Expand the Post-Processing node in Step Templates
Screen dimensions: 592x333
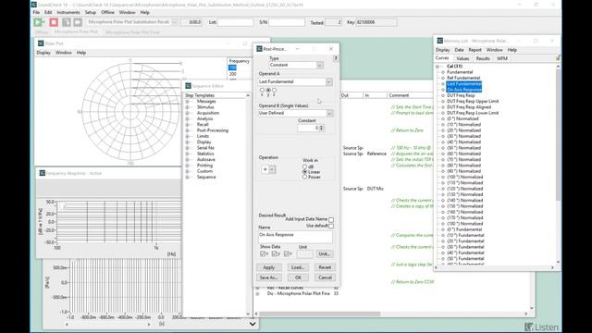tap(187, 130)
